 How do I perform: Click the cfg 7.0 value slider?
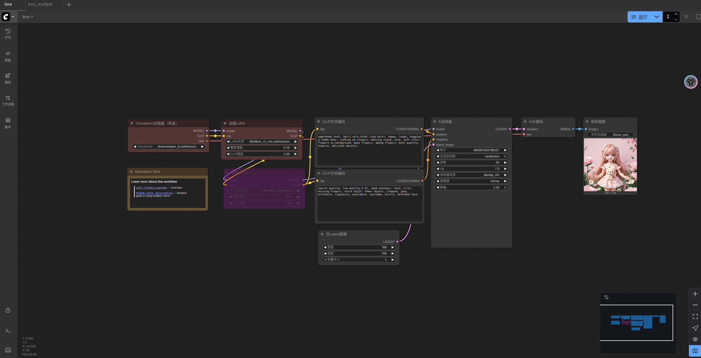pyautogui.click(x=471, y=169)
